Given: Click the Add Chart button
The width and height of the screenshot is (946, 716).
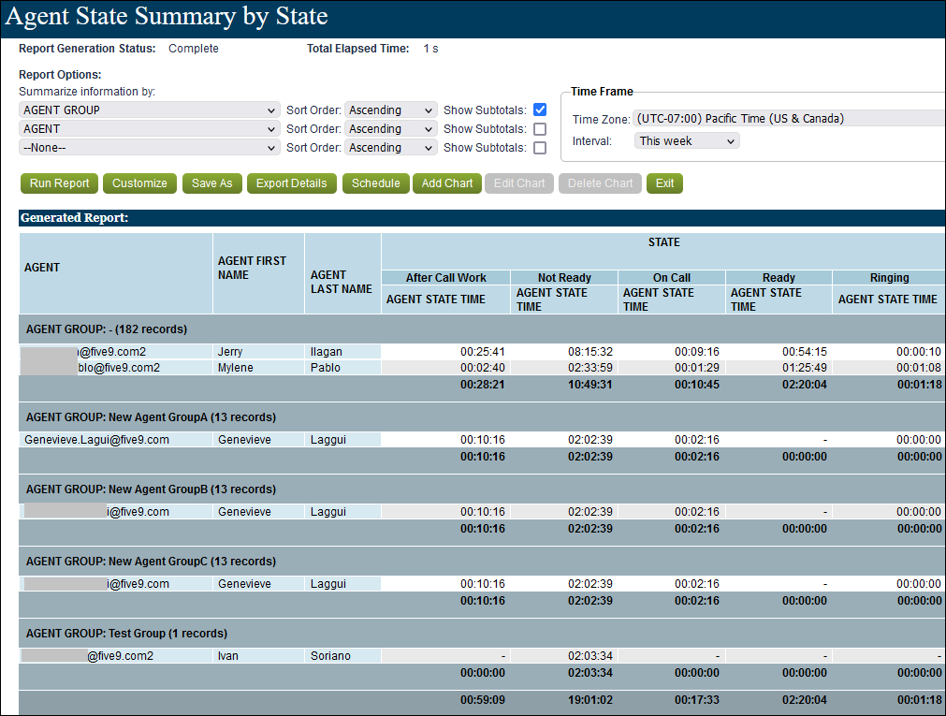Looking at the screenshot, I should tap(447, 183).
